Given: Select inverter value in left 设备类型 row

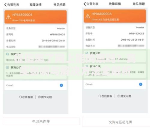Looking at the screenshot, I should 61,28.
